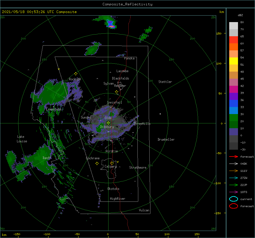Click the ThreeHills city label

click(142, 124)
